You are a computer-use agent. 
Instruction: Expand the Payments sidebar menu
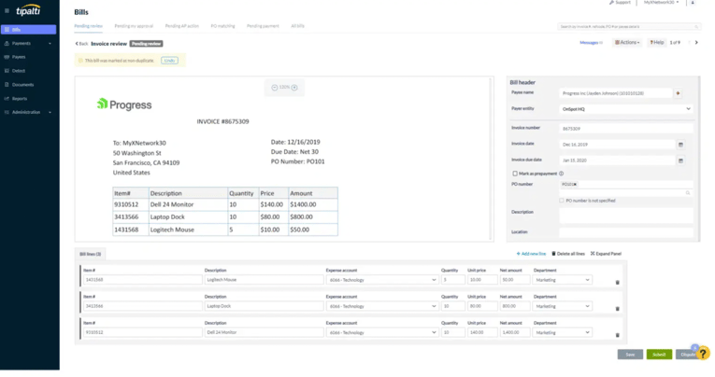(x=29, y=43)
